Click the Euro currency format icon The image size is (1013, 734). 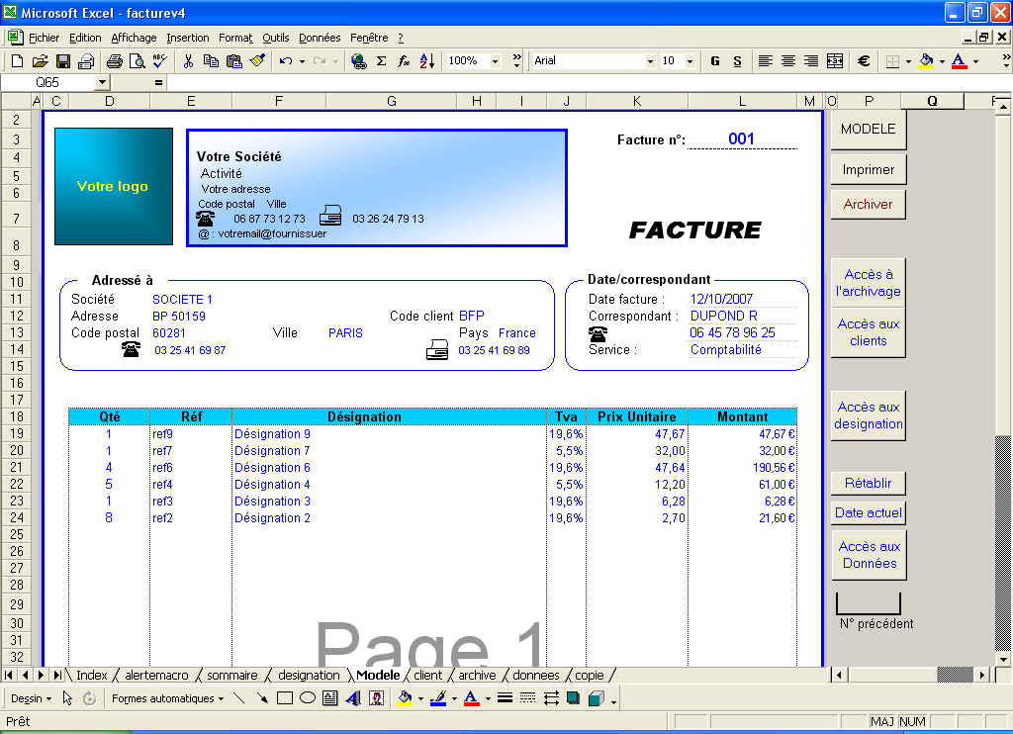click(863, 61)
